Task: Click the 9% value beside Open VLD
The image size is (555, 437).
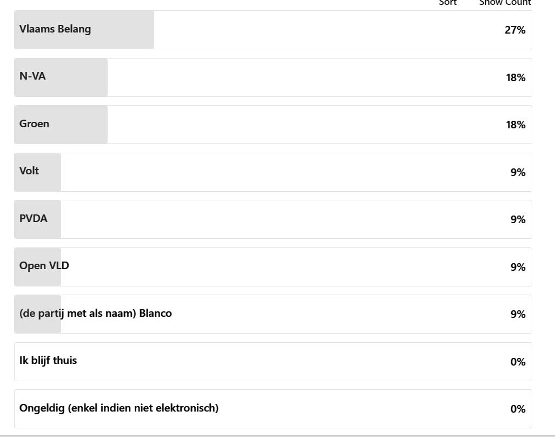Action: click(x=518, y=267)
